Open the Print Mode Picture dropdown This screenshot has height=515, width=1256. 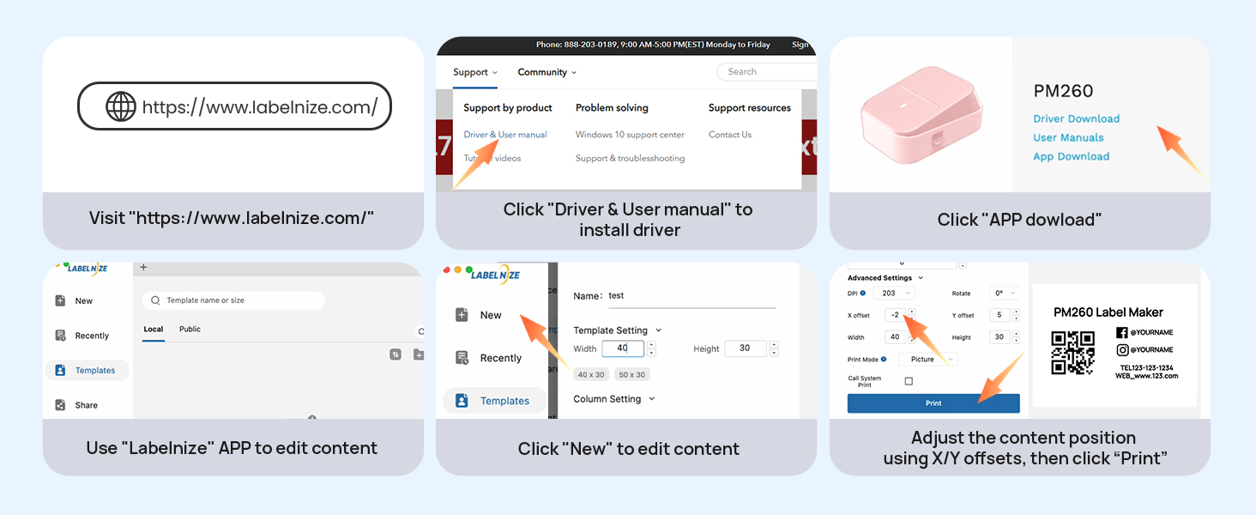(927, 359)
